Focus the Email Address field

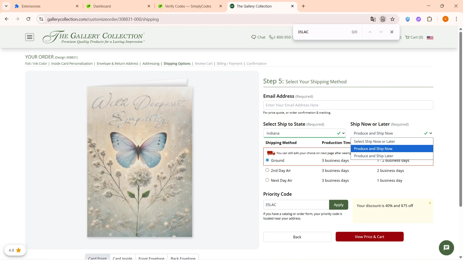348,105
